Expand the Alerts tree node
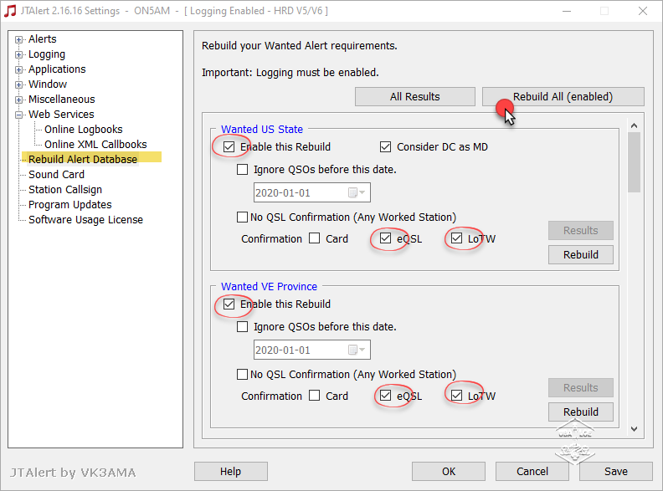The image size is (663, 491). (x=18, y=39)
